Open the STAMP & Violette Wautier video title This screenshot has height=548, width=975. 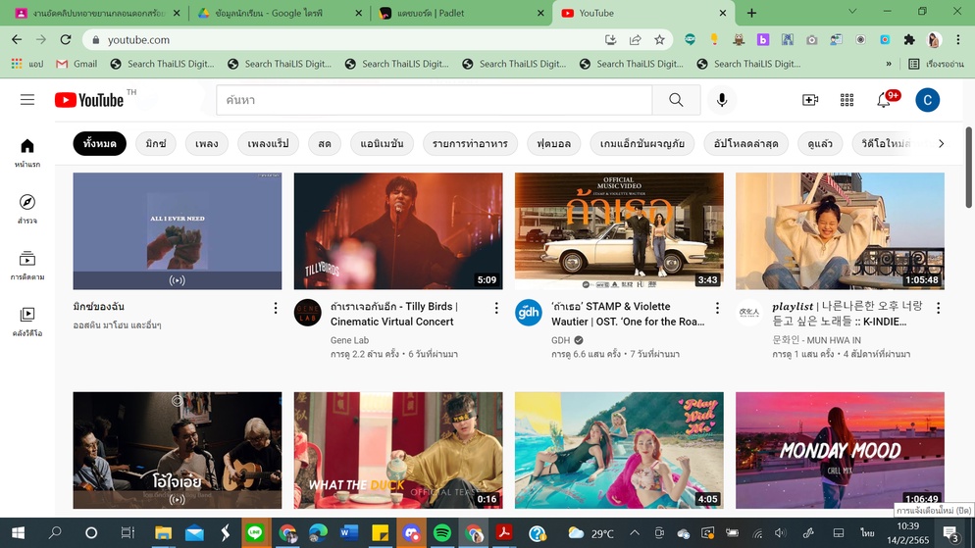628,314
